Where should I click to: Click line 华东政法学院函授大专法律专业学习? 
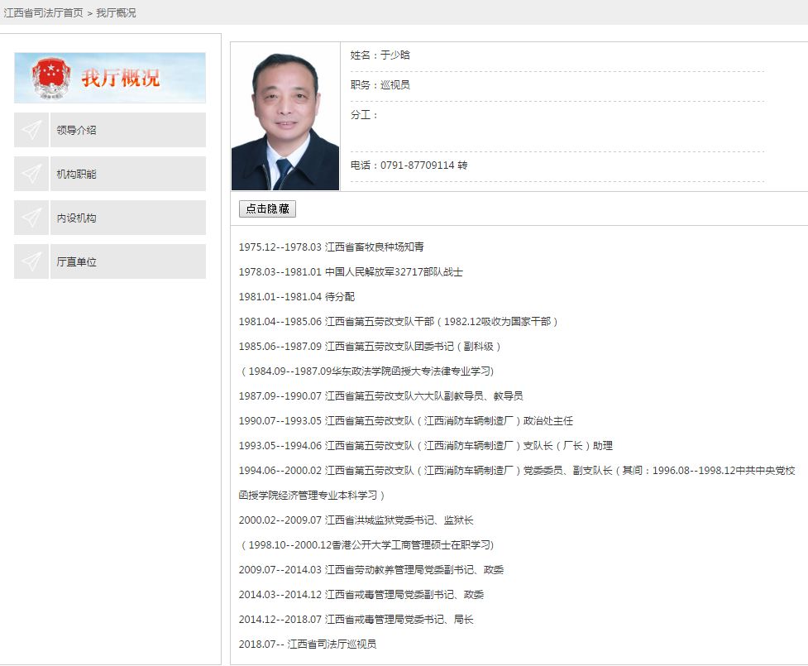(366, 371)
